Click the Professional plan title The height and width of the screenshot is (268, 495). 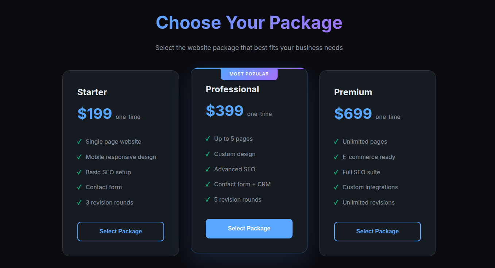(232, 89)
